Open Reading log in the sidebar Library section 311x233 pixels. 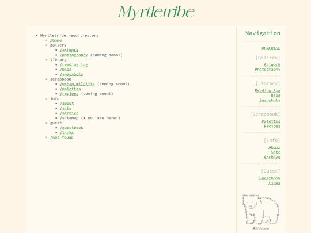click(268, 91)
